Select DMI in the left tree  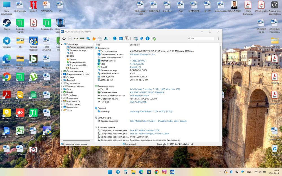tap(71, 53)
